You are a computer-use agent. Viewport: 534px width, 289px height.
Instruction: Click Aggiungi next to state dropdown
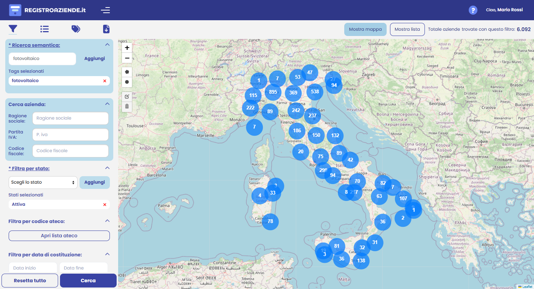click(x=94, y=182)
